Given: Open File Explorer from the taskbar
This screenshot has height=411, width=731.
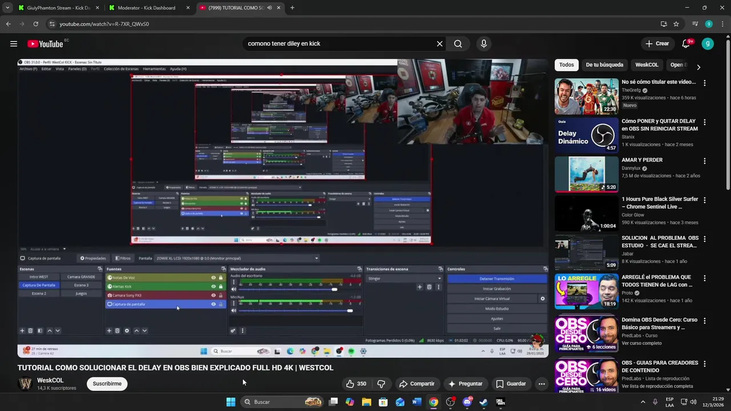Looking at the screenshot, I should (367, 402).
